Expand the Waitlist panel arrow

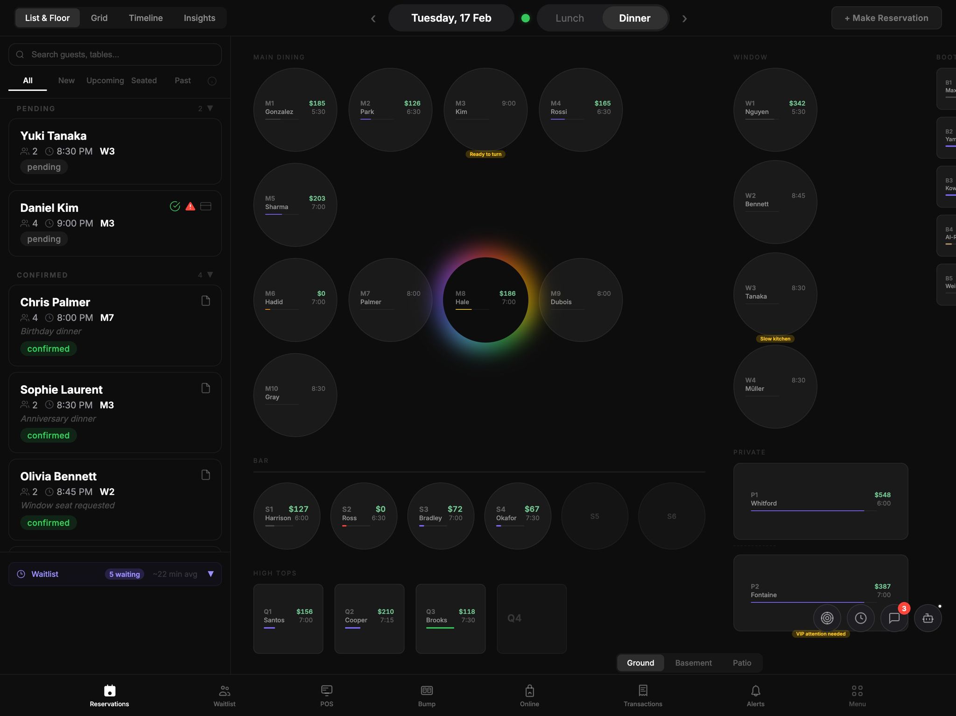pos(211,574)
